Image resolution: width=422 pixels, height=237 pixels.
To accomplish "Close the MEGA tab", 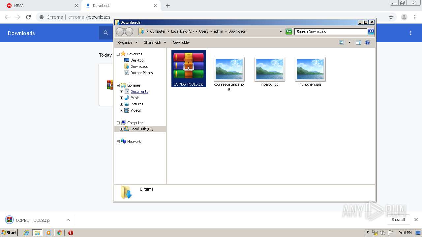I will pyautogui.click(x=76, y=6).
